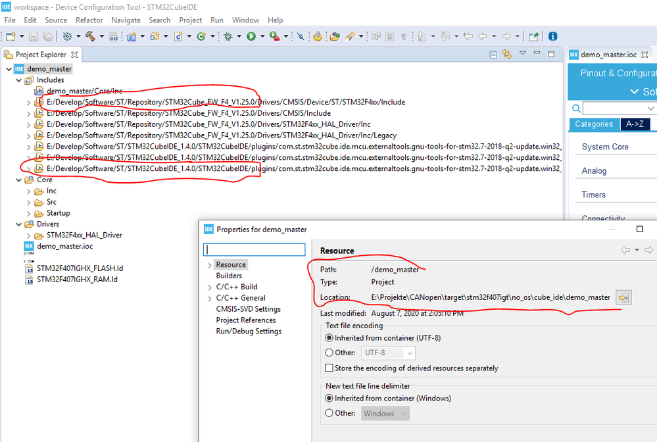
Task: Select the Other text file encoding radio
Action: coord(329,353)
